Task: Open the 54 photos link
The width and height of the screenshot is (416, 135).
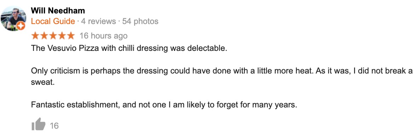Action: tap(140, 21)
